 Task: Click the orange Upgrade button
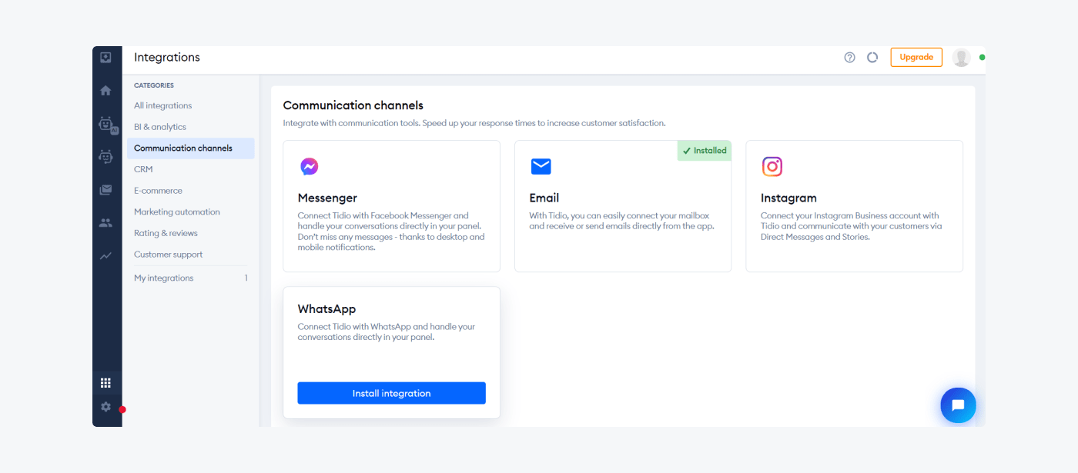[x=916, y=57]
